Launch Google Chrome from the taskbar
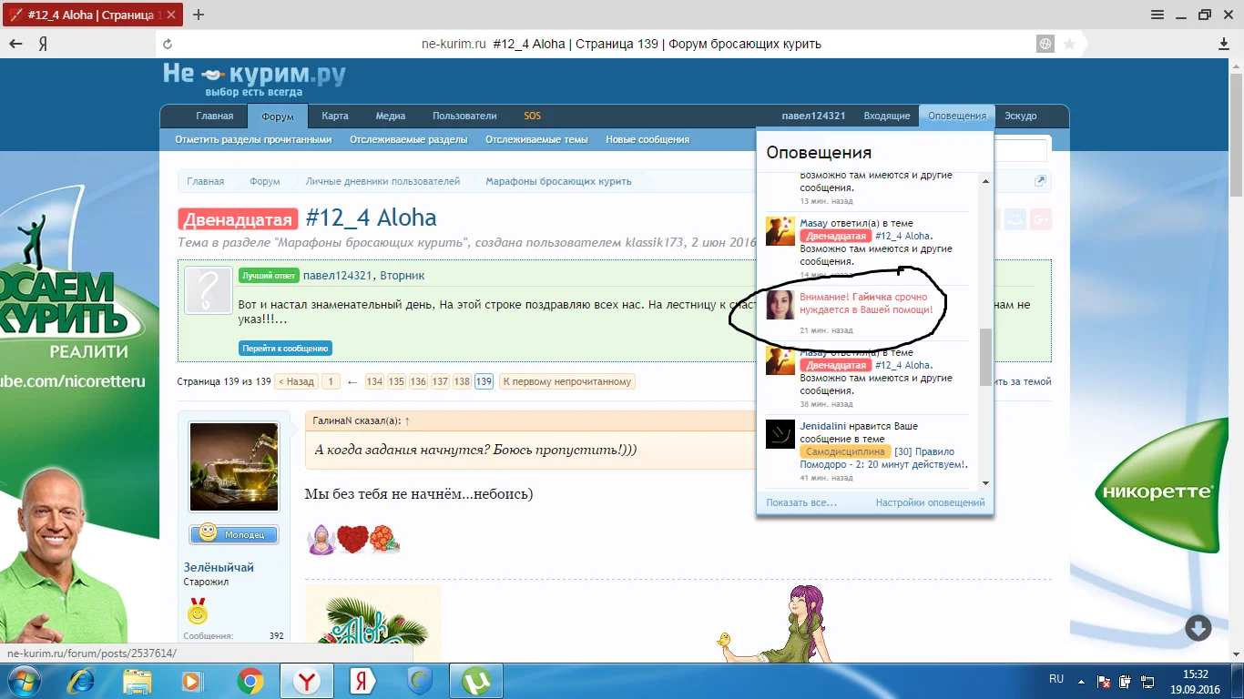 pyautogui.click(x=250, y=681)
